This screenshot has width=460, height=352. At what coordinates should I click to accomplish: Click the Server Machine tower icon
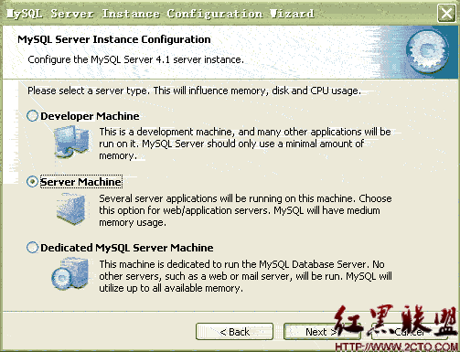click(x=70, y=209)
